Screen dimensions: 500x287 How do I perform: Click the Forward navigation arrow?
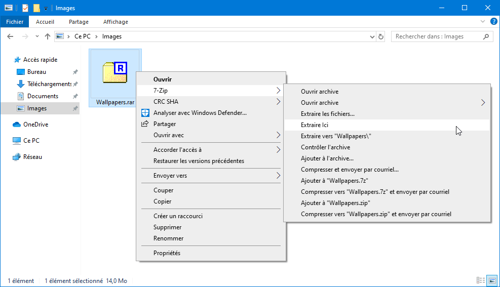pos(25,36)
